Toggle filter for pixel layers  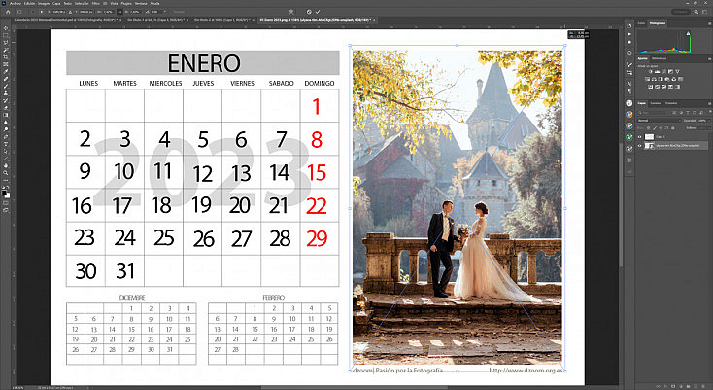(x=674, y=113)
